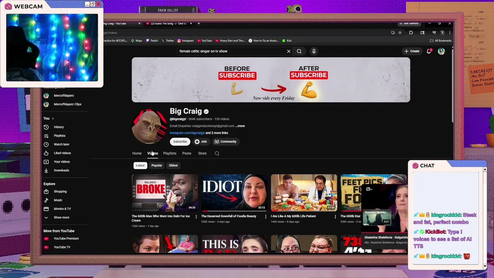Screen dimensions: 494x278
Task: Open instagram.com/bigcraigyt link
Action: pyautogui.click(x=187, y=133)
